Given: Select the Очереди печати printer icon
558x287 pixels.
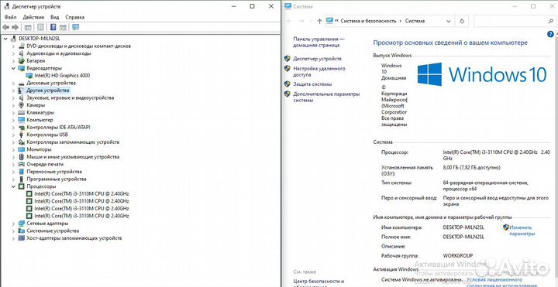Looking at the screenshot, I should pos(21,165).
